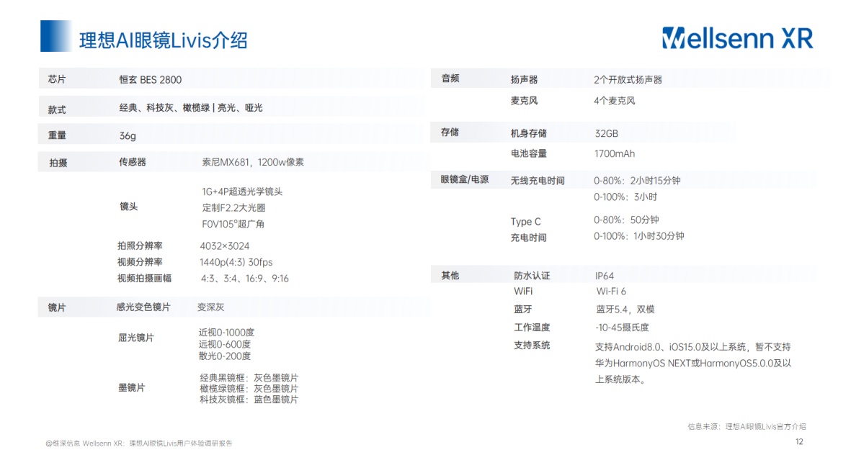Click the slide title 理想AI眼镜Livis介绍
The height and width of the screenshot is (468, 851).
(x=164, y=40)
